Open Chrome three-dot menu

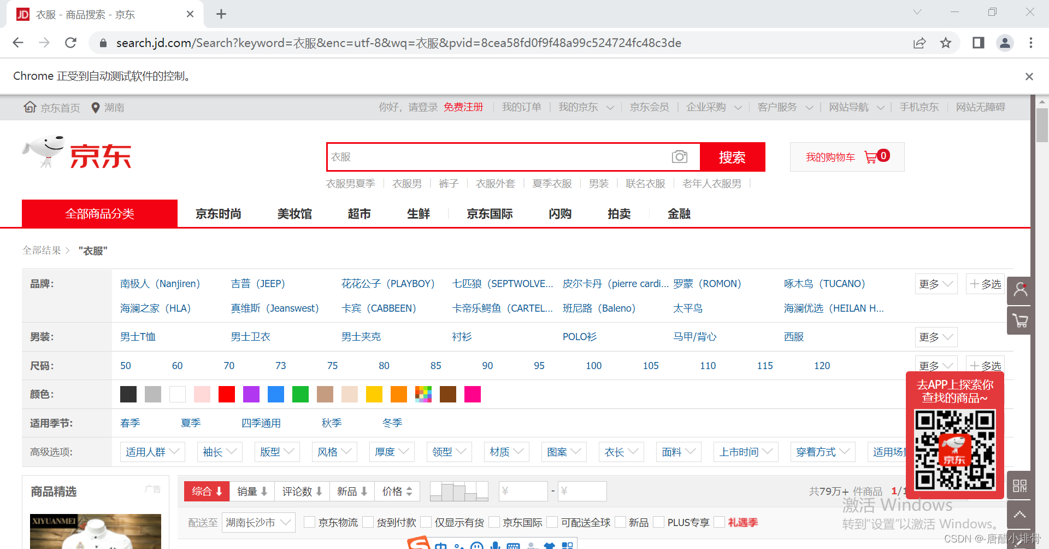tap(1031, 43)
